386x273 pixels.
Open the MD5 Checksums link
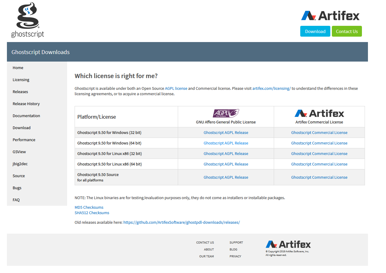[89, 207]
